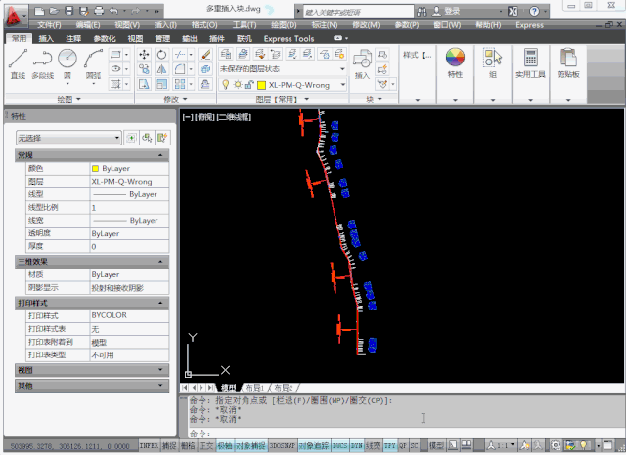Toggle Object Snap (对象捕捉) in status bar

(x=251, y=445)
